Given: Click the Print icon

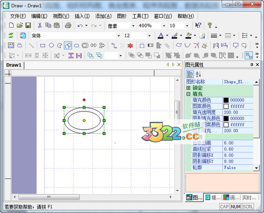Looking at the screenshot, I should [68, 26].
